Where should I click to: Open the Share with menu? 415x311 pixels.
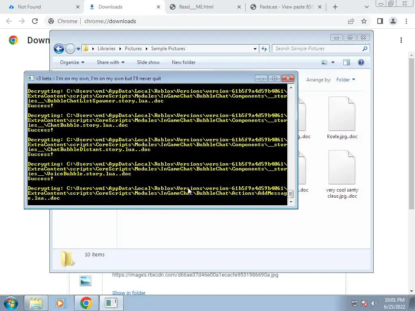click(x=110, y=62)
